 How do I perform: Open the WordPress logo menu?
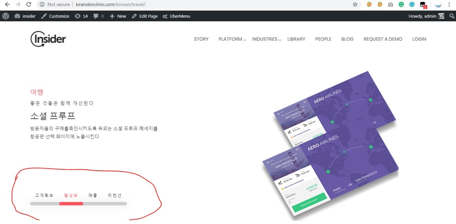coord(6,16)
